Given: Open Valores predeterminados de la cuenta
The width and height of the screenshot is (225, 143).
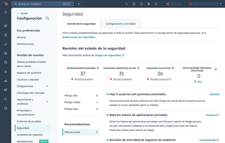Looking at the screenshot, I should (31, 64).
